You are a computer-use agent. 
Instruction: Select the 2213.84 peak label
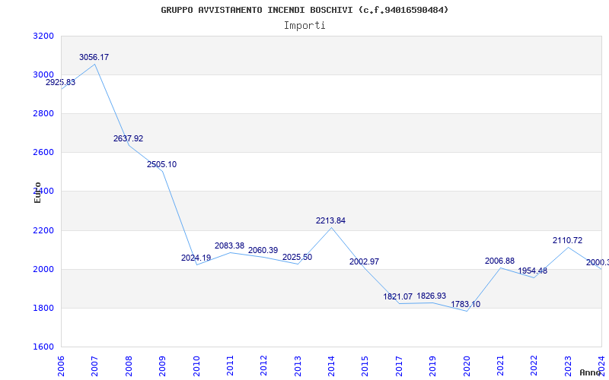tap(330, 220)
